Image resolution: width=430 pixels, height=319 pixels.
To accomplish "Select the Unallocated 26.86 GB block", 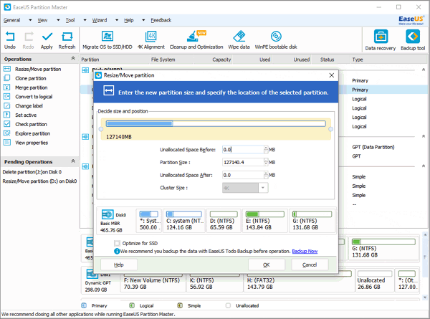I will point(375,280).
